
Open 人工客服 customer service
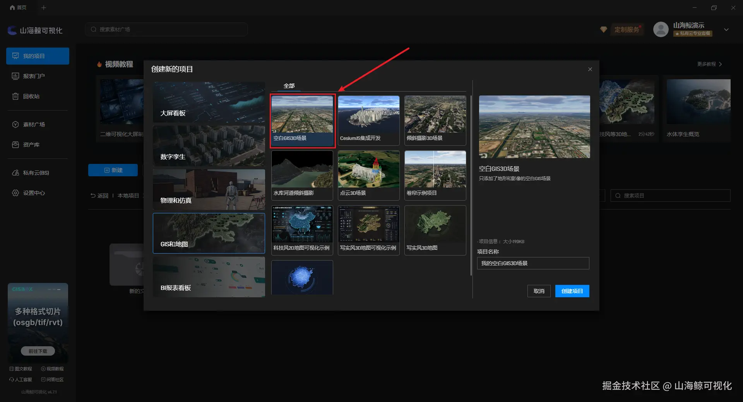[x=21, y=380]
